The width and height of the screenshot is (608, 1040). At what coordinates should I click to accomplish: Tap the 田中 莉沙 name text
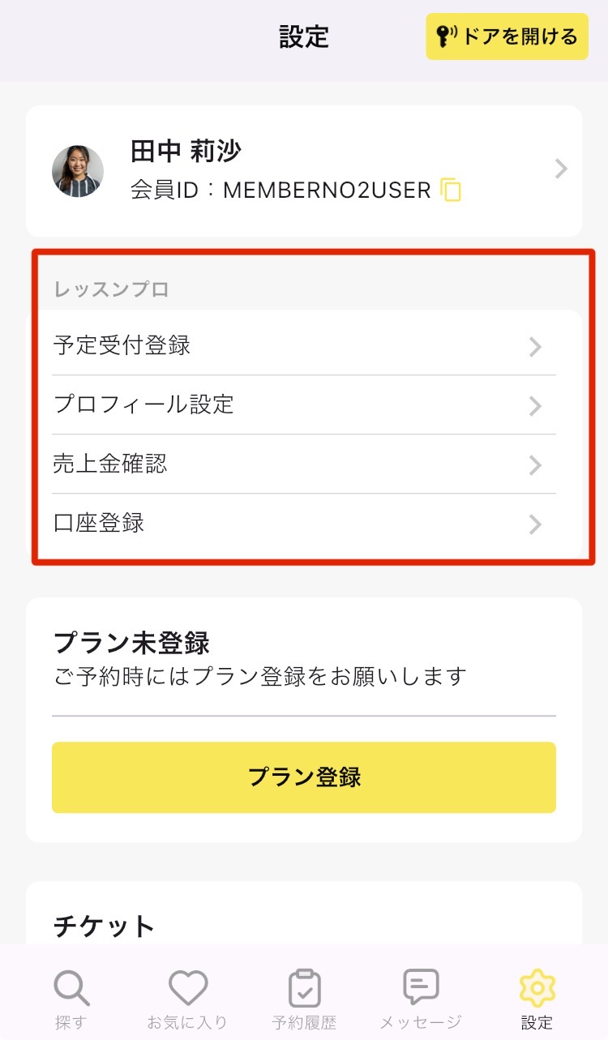click(x=186, y=152)
